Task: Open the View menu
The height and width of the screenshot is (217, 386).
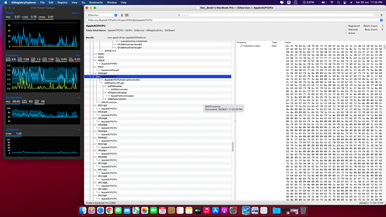Action: [x=74, y=2]
